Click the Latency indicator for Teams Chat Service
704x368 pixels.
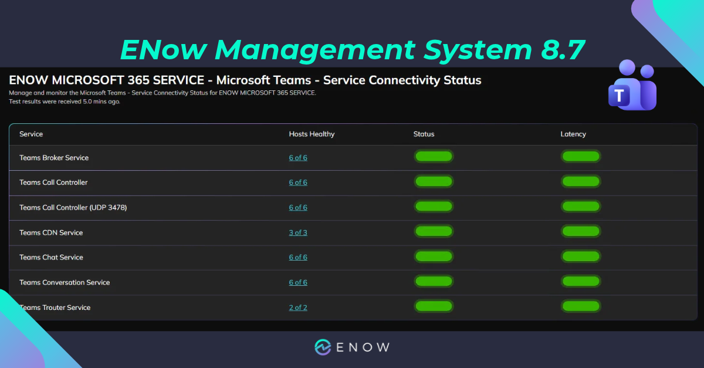(x=581, y=256)
